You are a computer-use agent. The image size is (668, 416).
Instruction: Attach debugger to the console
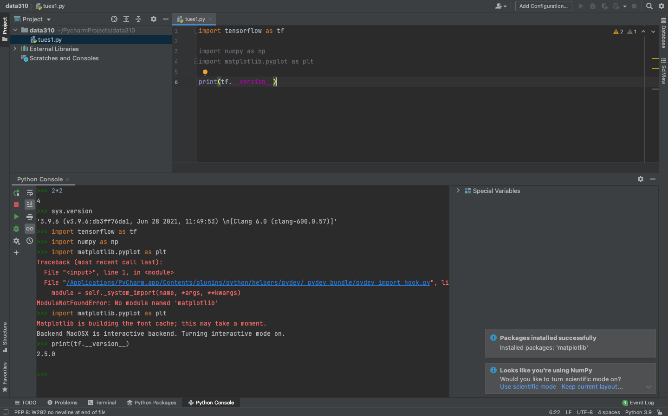click(16, 229)
